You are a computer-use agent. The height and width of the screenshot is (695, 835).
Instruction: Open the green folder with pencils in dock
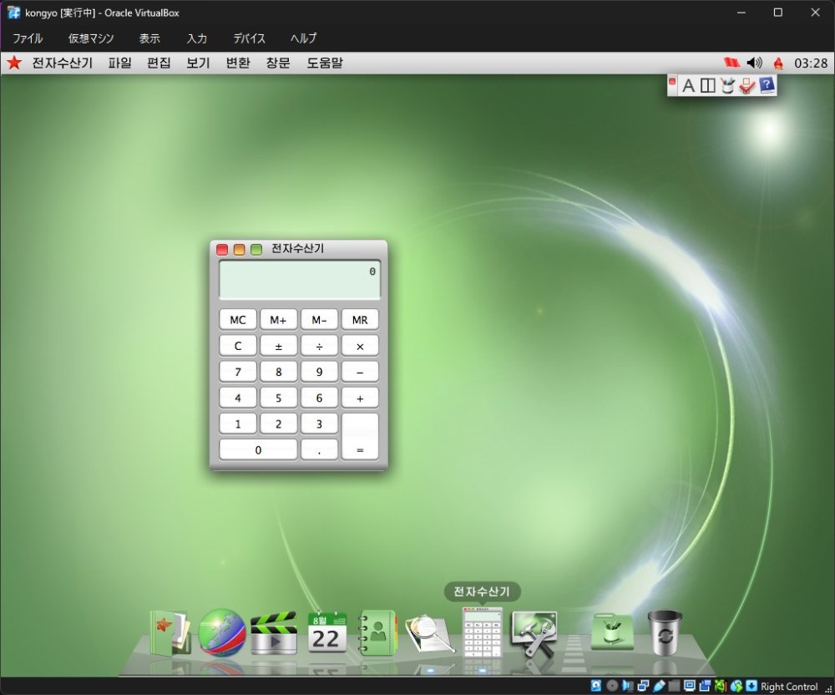[x=612, y=632]
